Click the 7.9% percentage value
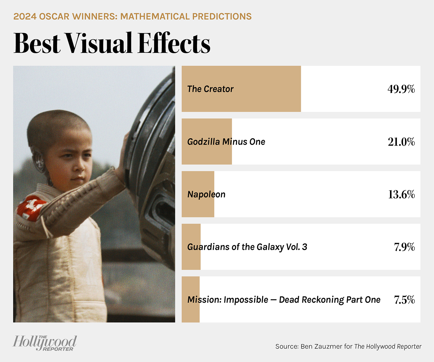This screenshot has height=362, width=434. click(404, 247)
